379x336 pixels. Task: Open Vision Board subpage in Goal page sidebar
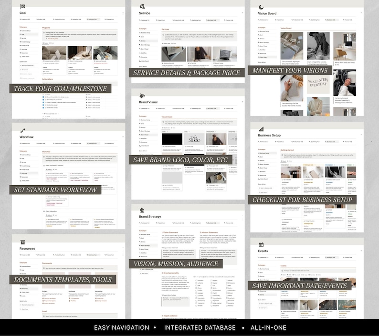click(25, 57)
